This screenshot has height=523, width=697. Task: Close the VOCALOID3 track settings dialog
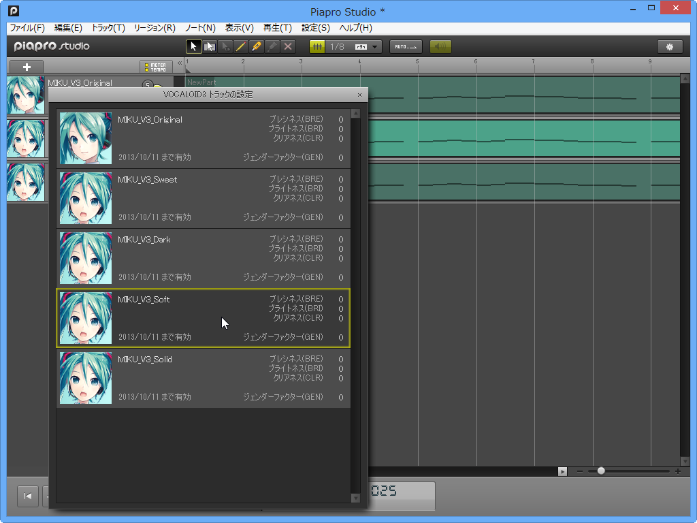click(359, 95)
